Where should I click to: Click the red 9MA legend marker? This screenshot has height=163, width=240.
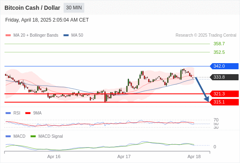coord(28,113)
